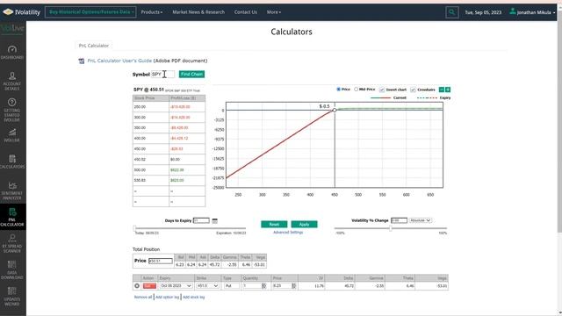
Task: Select the PnL Calculator tab
Action: pyautogui.click(x=94, y=46)
